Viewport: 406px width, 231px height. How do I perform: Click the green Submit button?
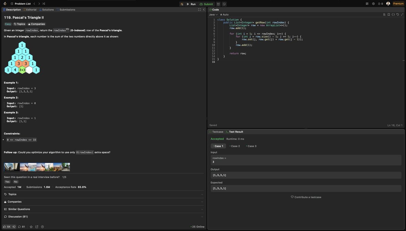(206, 4)
